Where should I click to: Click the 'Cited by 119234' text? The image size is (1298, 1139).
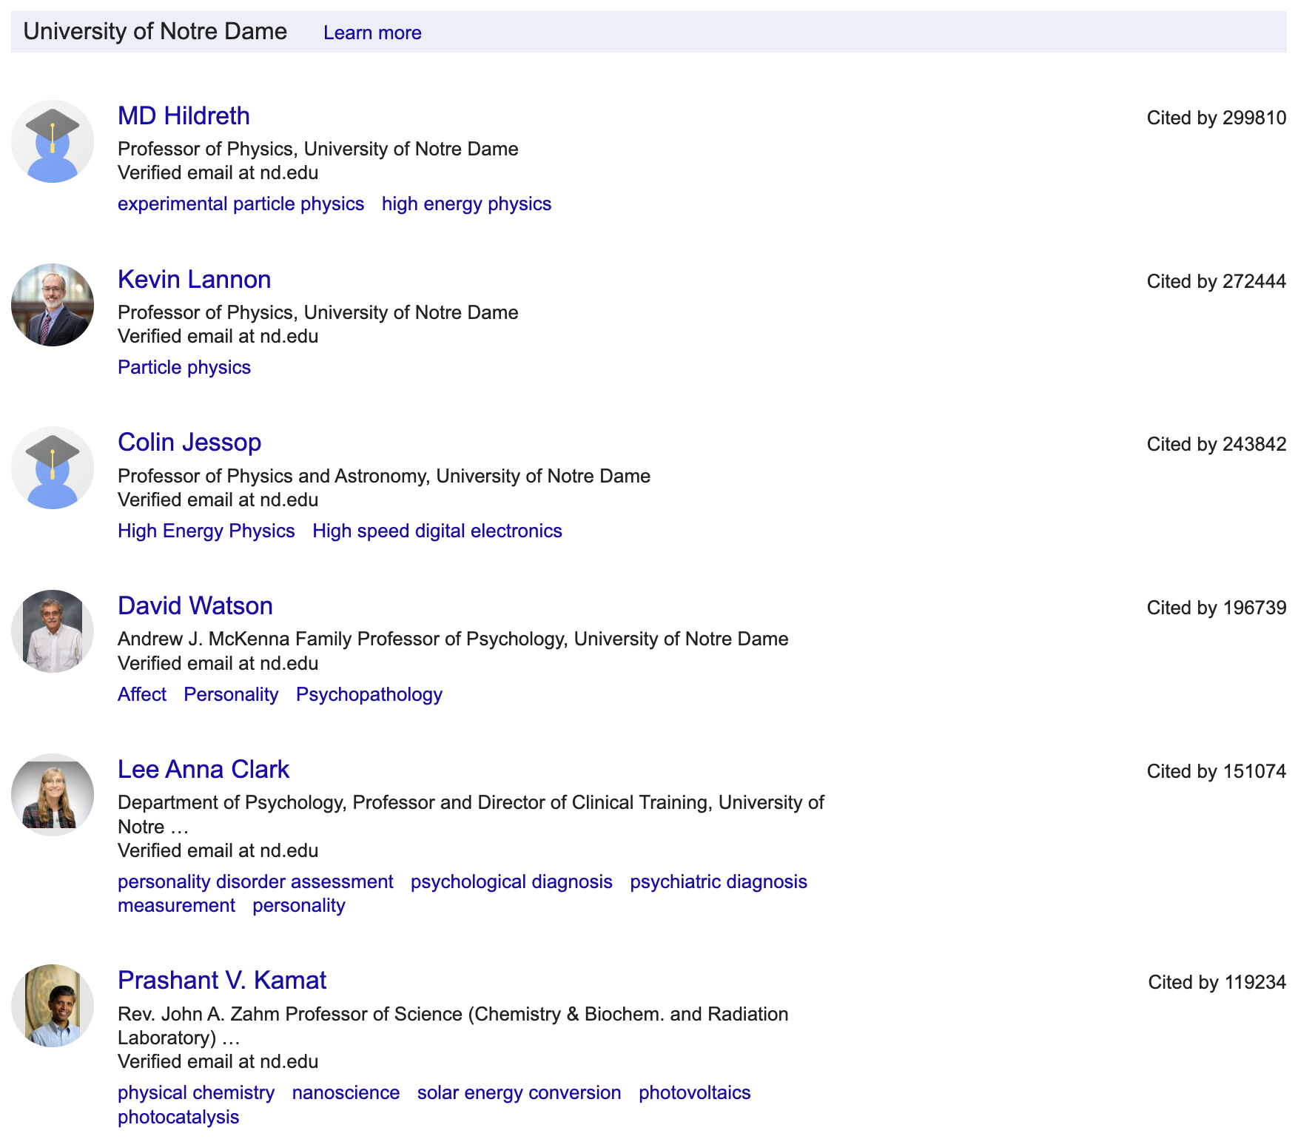[x=1217, y=982]
